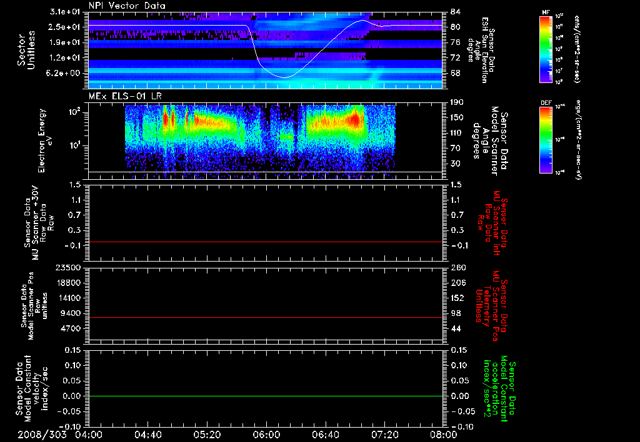
Task: Click the NF colorbar units label 'cnts/(cm**2-sr-sec)'
Action: 577,49
